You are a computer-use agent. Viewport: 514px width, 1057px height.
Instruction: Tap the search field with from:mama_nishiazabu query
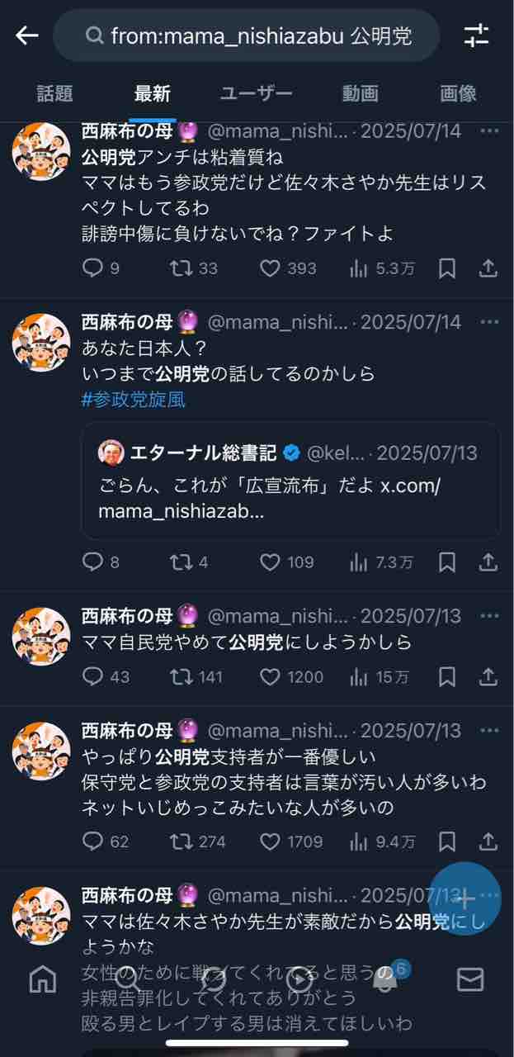pos(248,36)
